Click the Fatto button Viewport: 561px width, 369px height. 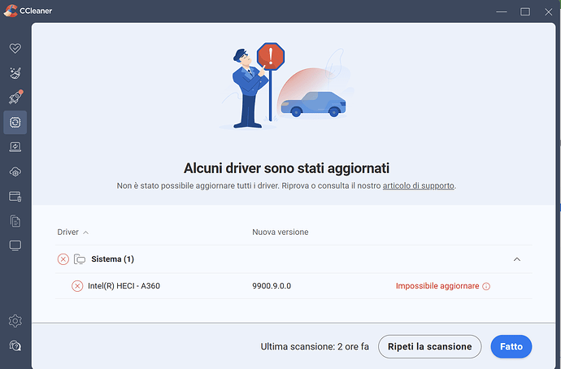(511, 346)
